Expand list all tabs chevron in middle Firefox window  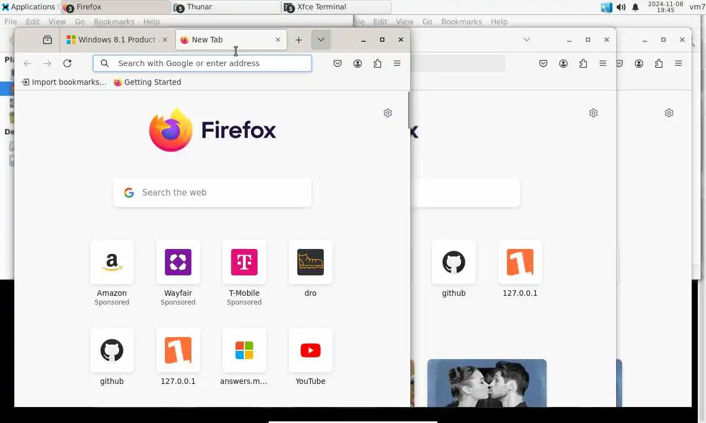tap(527, 40)
